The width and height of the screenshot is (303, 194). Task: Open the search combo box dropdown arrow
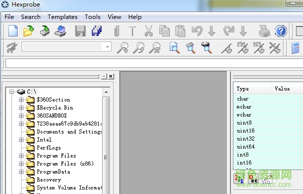107,47
